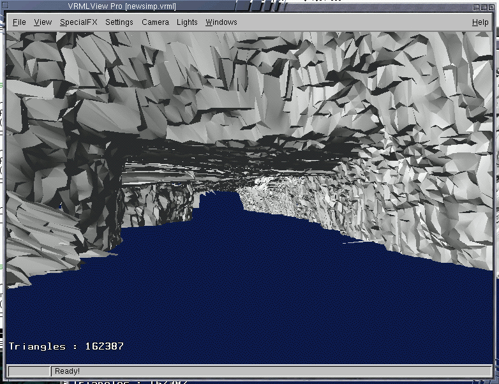Maximize the VRMLView Pro window
Image resolution: width=499 pixels, height=384 pixels.
[482, 6]
